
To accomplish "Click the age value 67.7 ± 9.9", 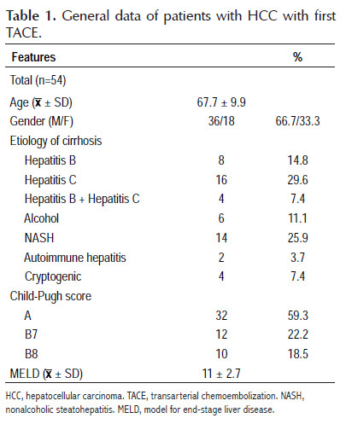I will 221,102.
